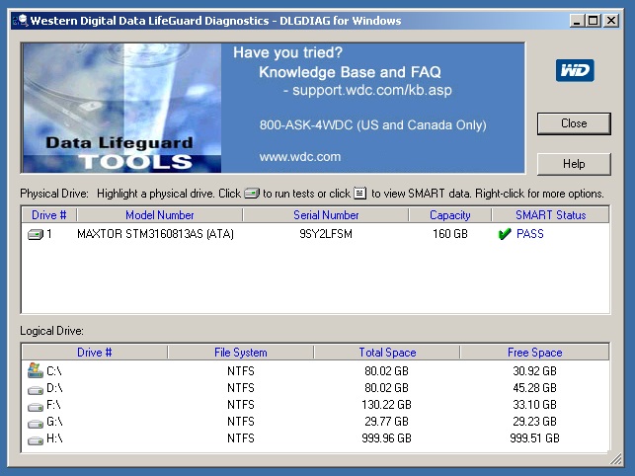Select the D:\ drive icon

coord(36,390)
